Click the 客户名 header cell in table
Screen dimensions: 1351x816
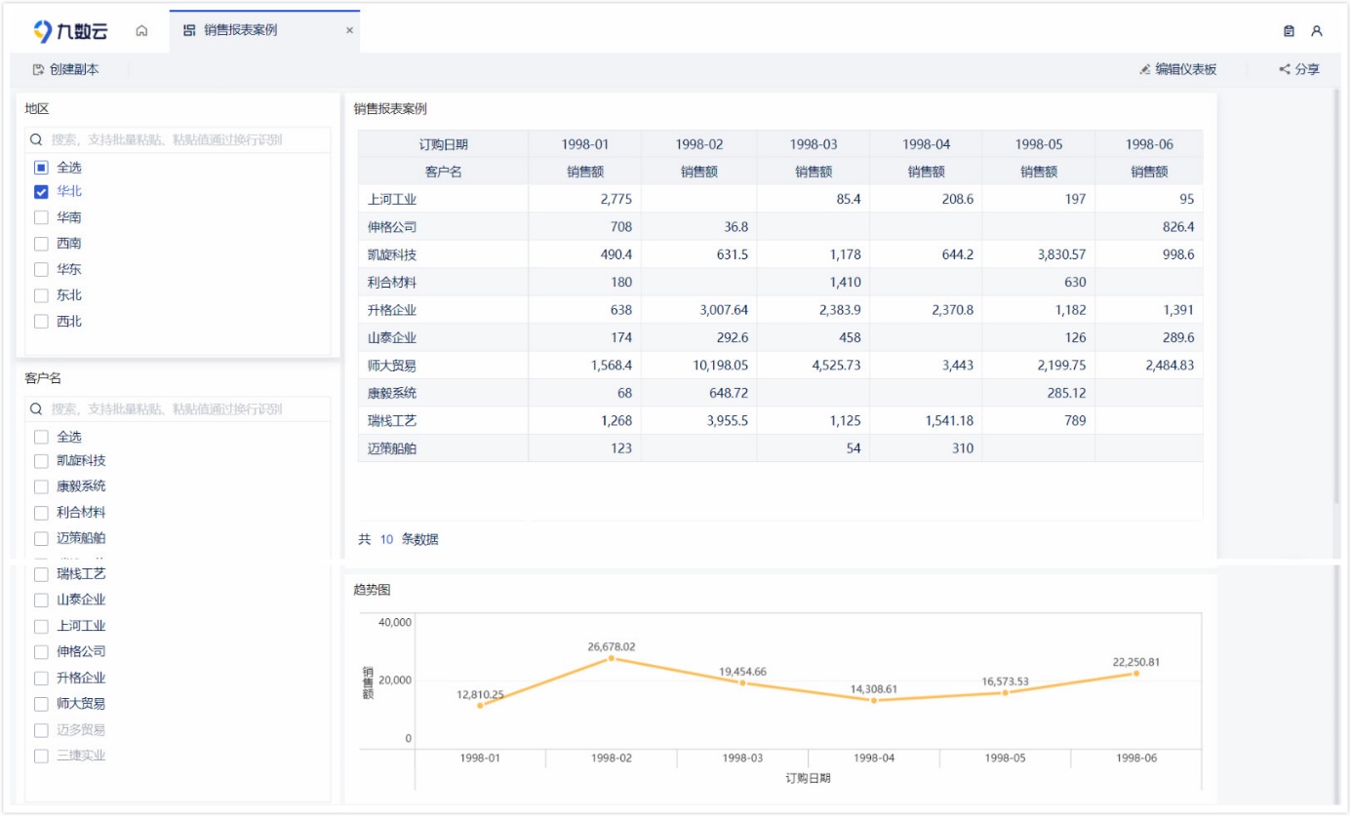click(x=443, y=172)
